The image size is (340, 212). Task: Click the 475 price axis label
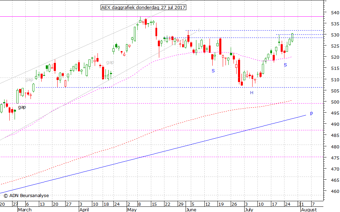[x=335, y=158]
